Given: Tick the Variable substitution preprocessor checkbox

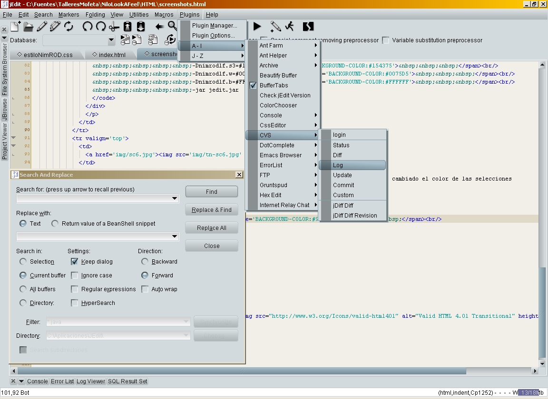Looking at the screenshot, I should pyautogui.click(x=386, y=40).
